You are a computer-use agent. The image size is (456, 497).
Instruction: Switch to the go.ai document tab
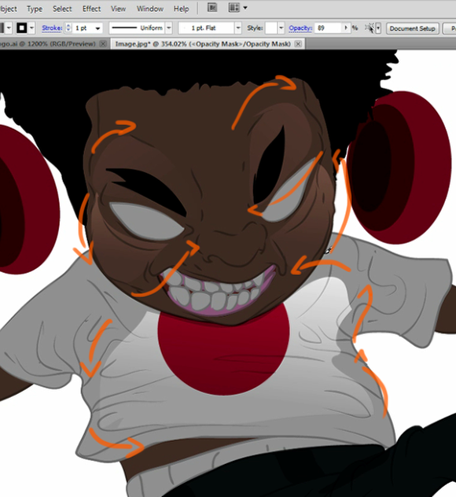[x=47, y=44]
